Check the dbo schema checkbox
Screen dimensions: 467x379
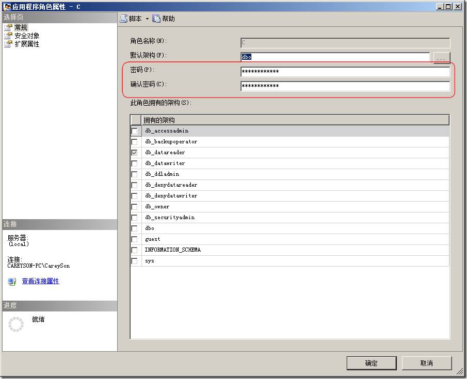134,228
